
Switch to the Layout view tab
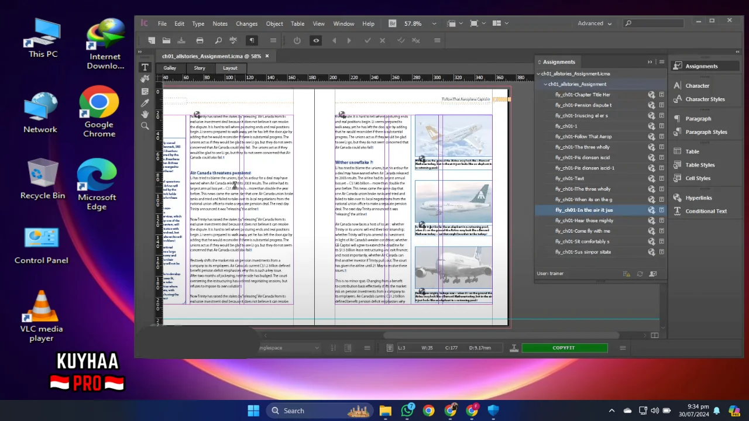pyautogui.click(x=230, y=68)
